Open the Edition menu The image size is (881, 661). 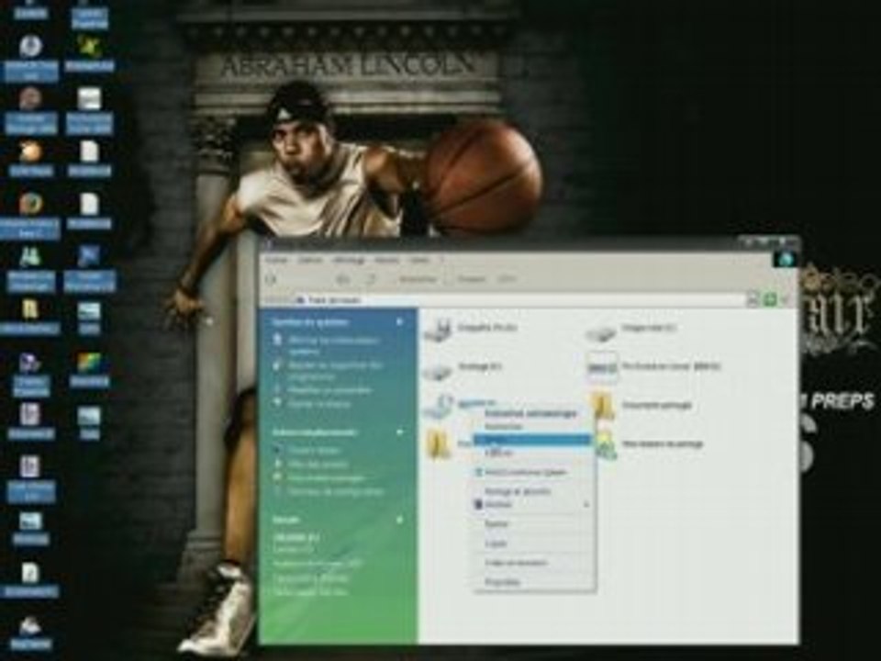310,260
